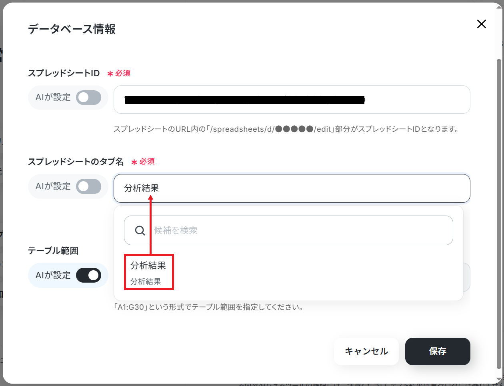Click the データベース情報 dialog title
The width and height of the screenshot is (504, 386).
click(72, 29)
